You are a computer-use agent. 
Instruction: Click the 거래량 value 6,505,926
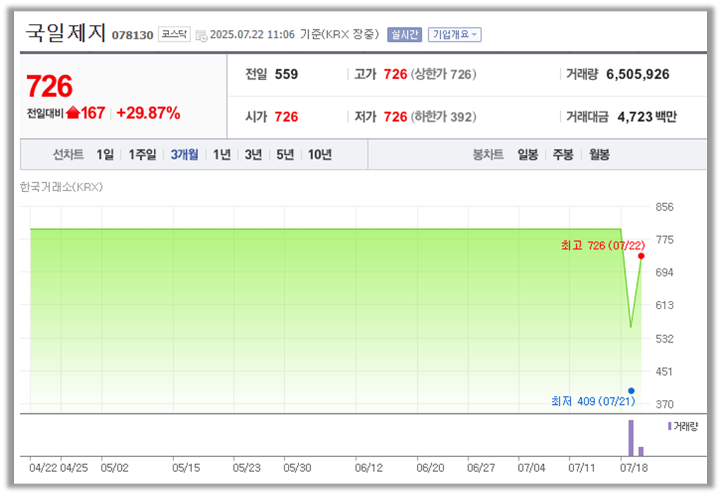pos(638,74)
